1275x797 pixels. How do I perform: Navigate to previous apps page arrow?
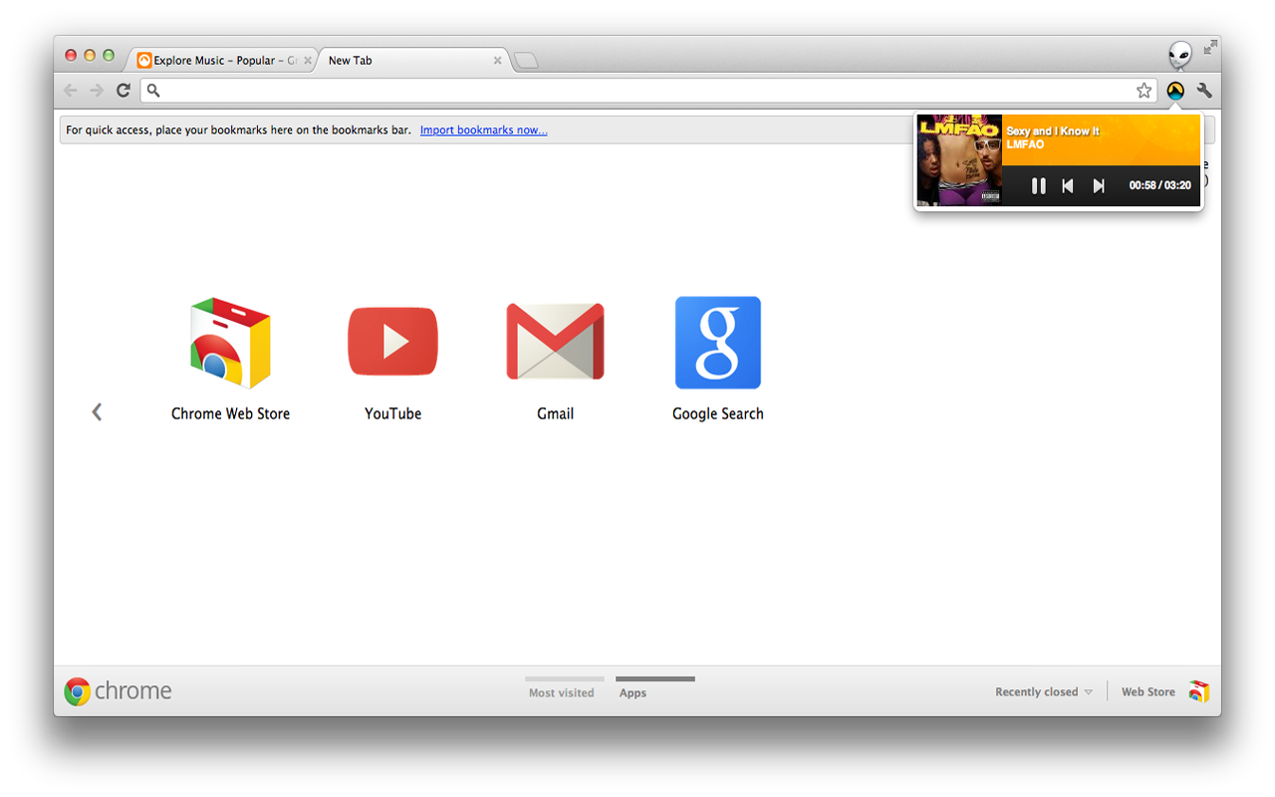[97, 411]
